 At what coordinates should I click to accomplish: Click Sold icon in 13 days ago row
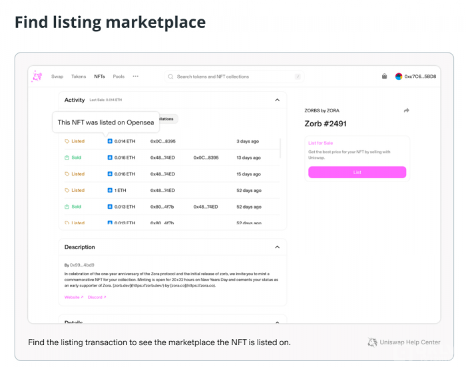pyautogui.click(x=67, y=158)
